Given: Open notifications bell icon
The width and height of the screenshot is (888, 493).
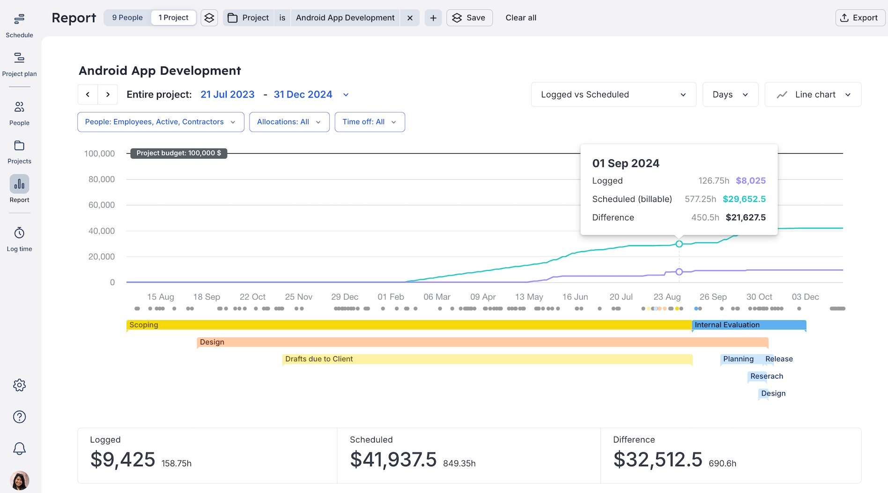Looking at the screenshot, I should point(19,448).
